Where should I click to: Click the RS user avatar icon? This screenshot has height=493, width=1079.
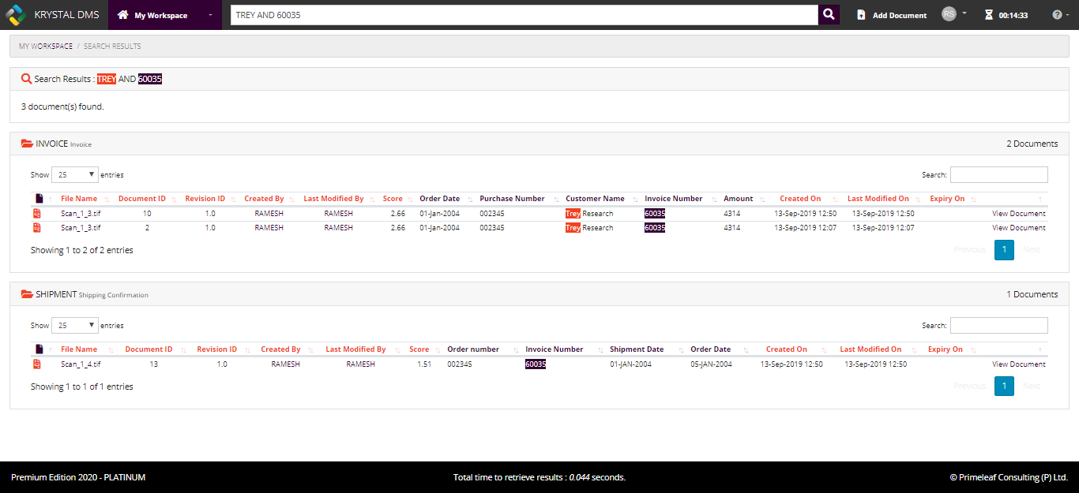tap(949, 14)
